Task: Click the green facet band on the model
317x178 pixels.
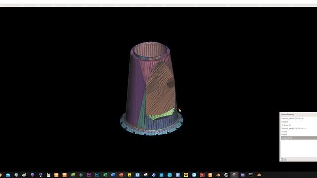Action: [x=161, y=115]
